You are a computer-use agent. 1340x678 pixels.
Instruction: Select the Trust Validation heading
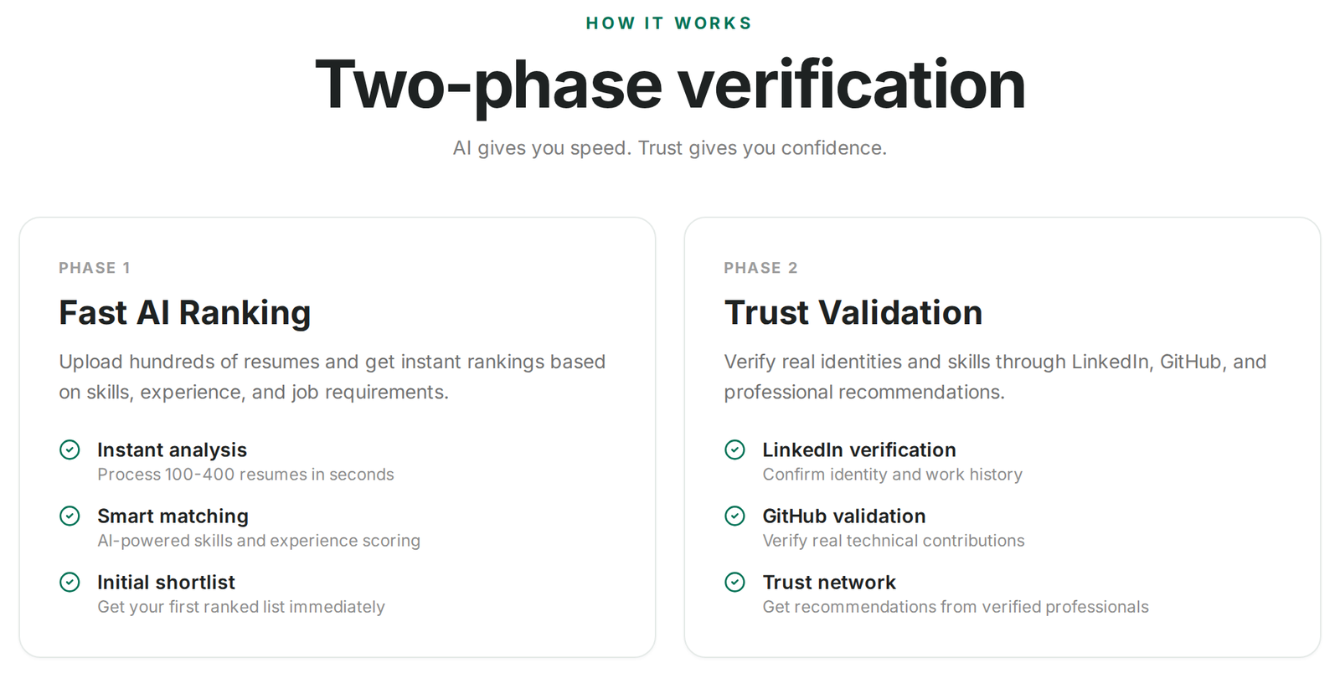pos(853,313)
